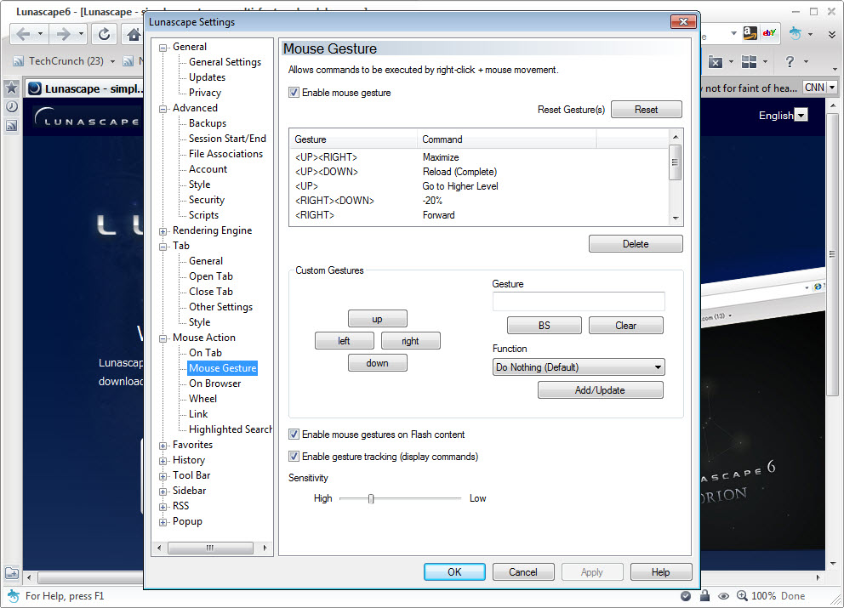
Task: Click the Delete button below gesture list
Action: pyautogui.click(x=636, y=244)
